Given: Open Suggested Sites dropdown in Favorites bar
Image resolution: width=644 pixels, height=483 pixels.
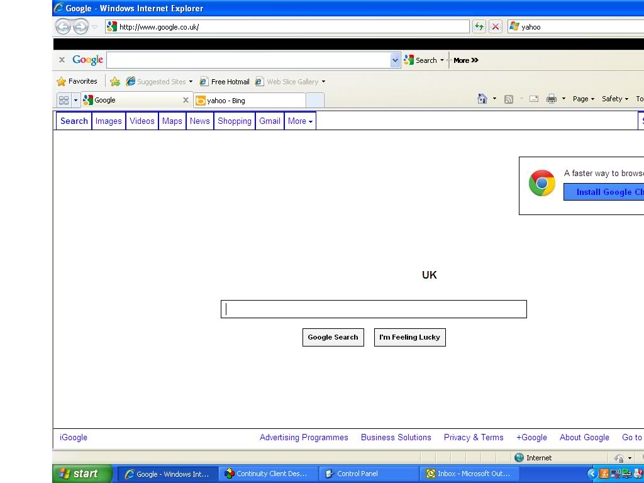Looking at the screenshot, I should click(x=159, y=81).
